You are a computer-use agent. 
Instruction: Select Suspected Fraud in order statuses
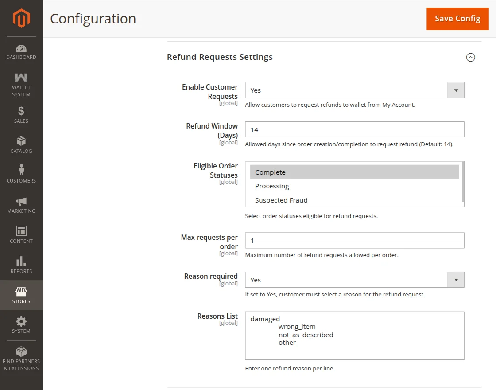point(354,200)
